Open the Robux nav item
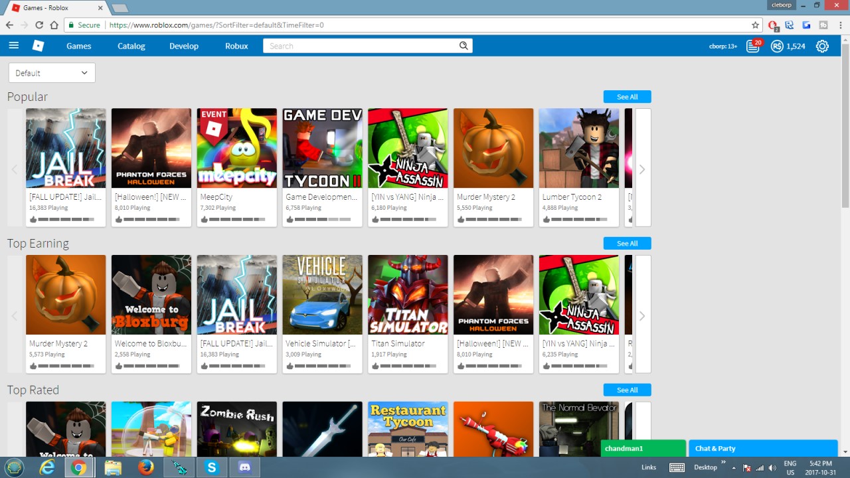The image size is (850, 478). click(x=236, y=46)
